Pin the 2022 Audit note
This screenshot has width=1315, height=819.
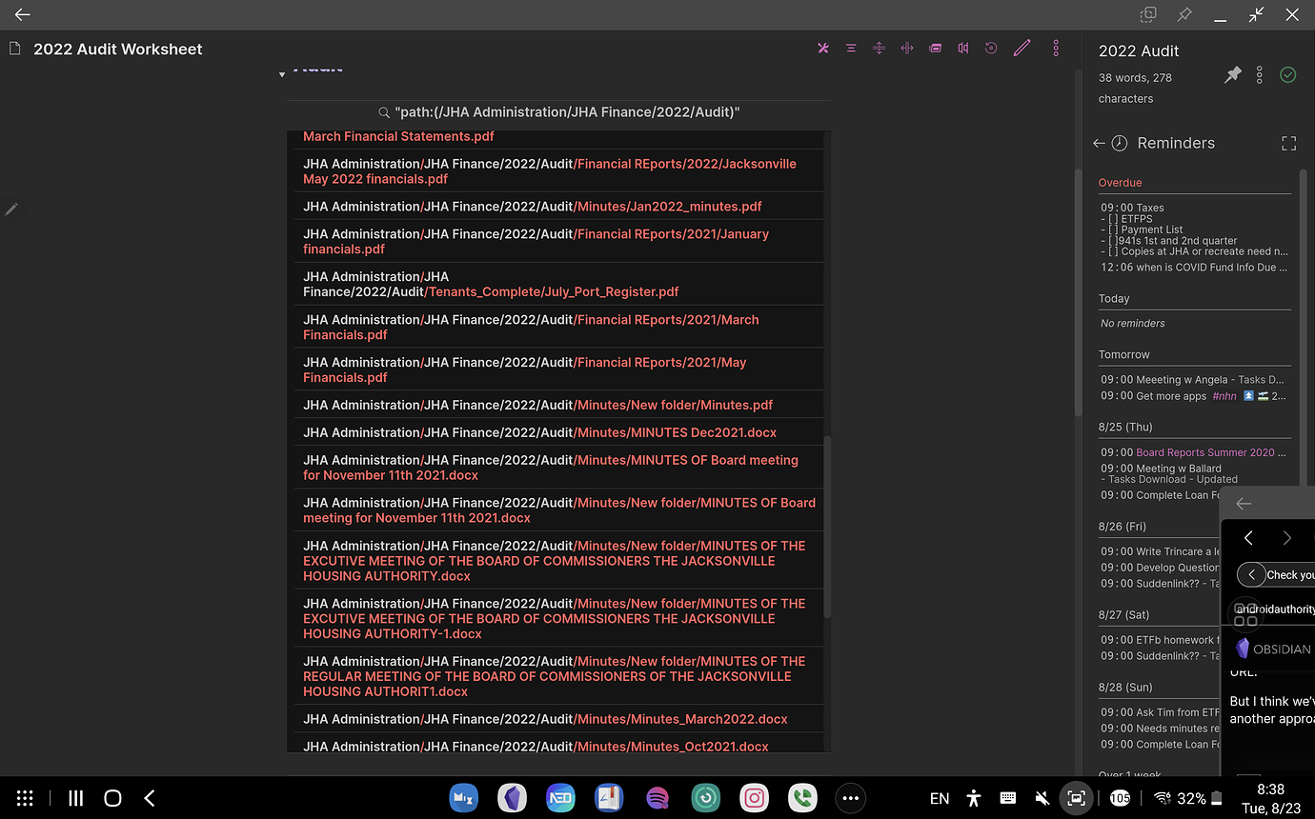pyautogui.click(x=1232, y=74)
